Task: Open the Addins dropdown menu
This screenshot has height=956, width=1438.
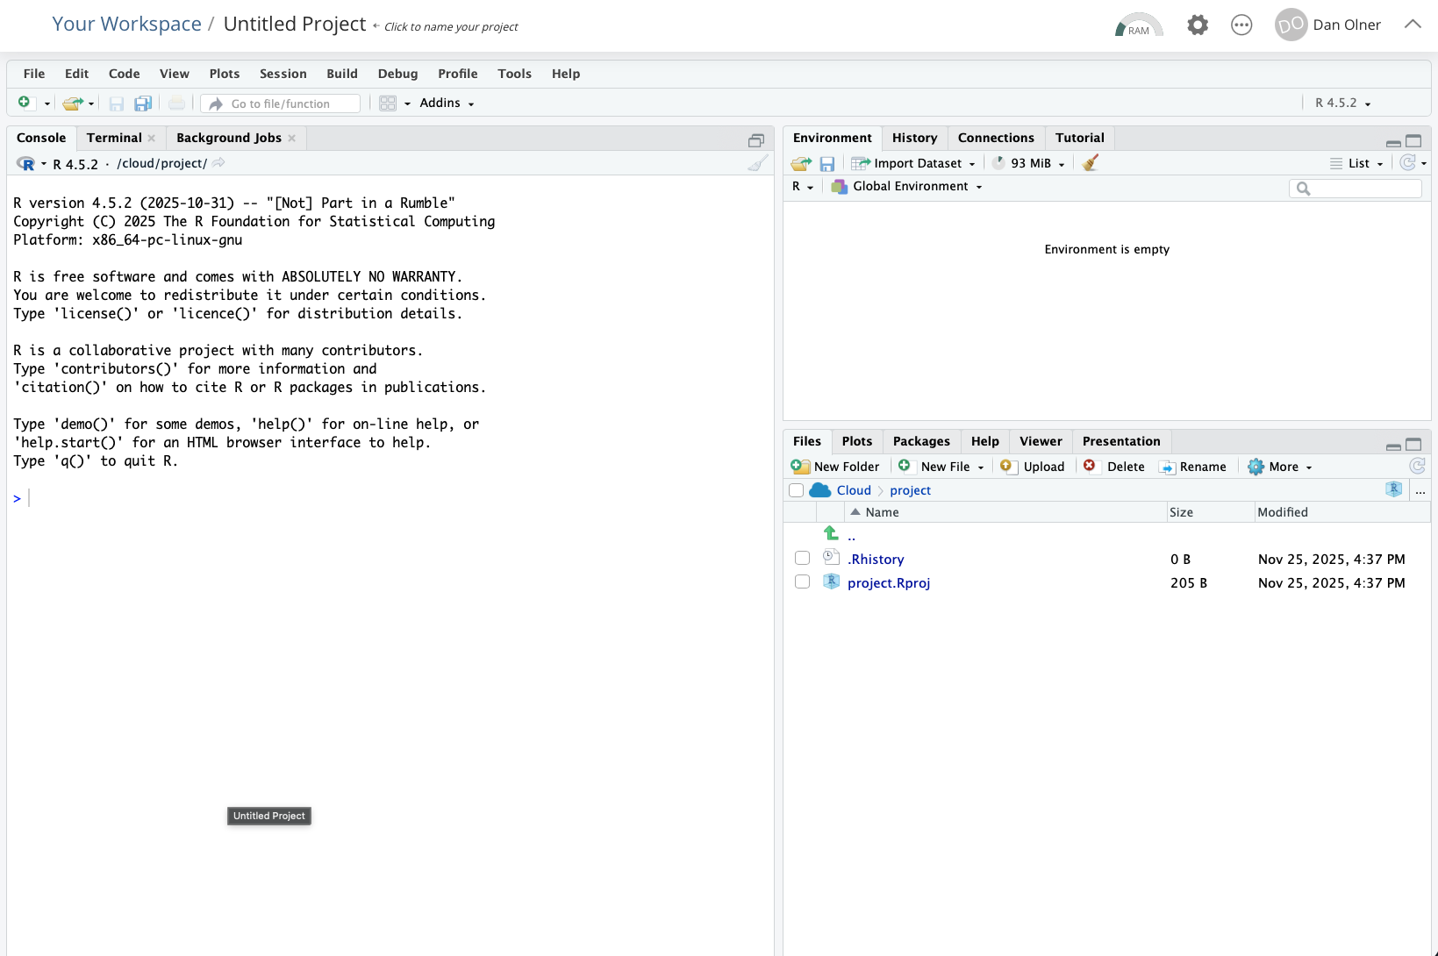Action: coord(447,103)
